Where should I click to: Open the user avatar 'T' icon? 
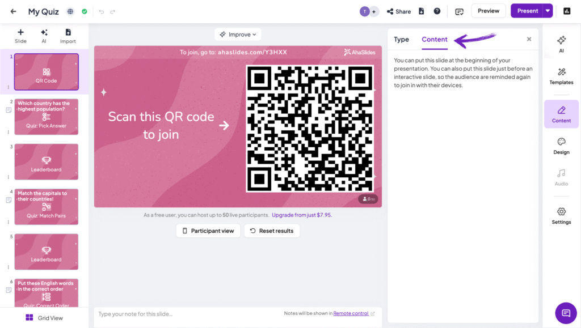[x=365, y=11]
